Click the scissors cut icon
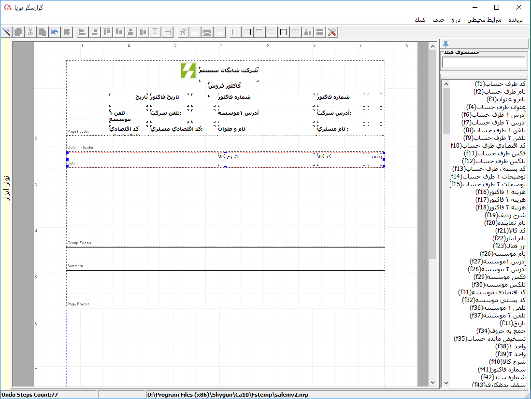Viewport: 531px width, 399px height. click(x=30, y=32)
